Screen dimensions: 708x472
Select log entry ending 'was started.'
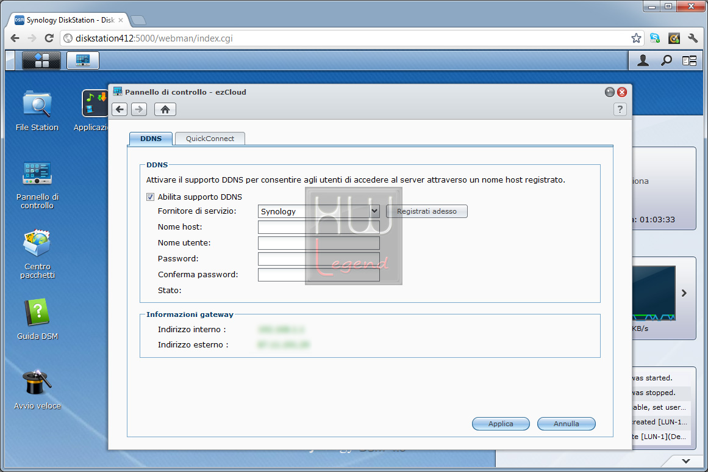click(651, 378)
